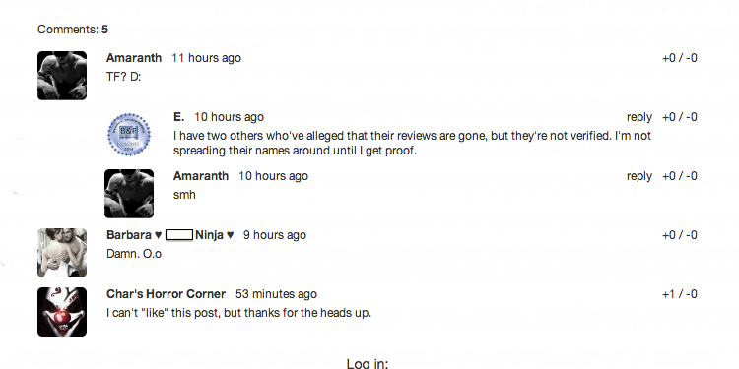This screenshot has height=369, width=739.
Task: Click the '53 minutes ago' timestamp
Action: (276, 294)
